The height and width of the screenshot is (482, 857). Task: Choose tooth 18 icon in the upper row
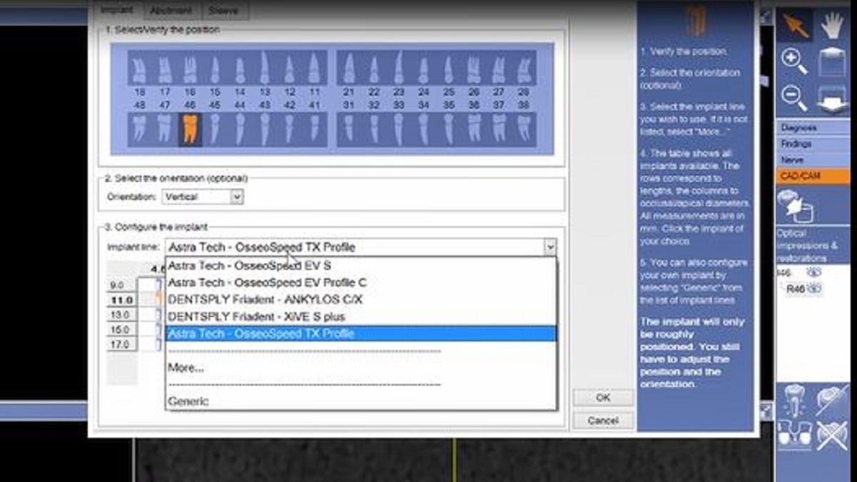[x=140, y=70]
